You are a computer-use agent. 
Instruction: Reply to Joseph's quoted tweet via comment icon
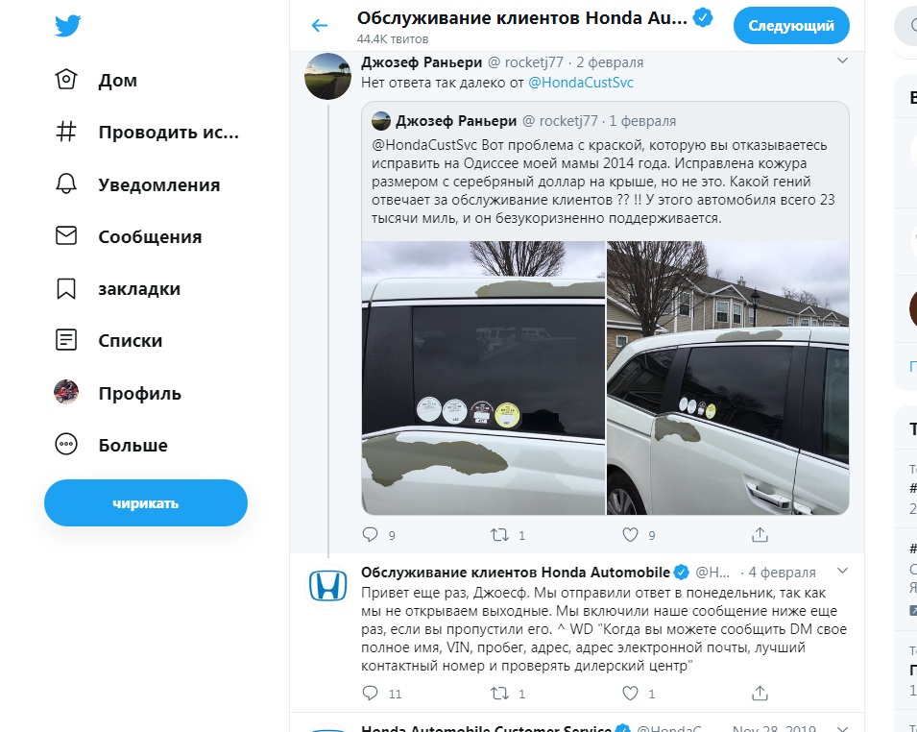371,534
